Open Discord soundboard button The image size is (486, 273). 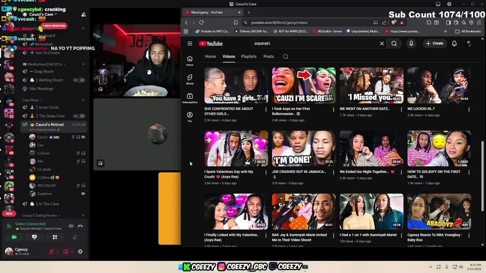(x=75, y=237)
